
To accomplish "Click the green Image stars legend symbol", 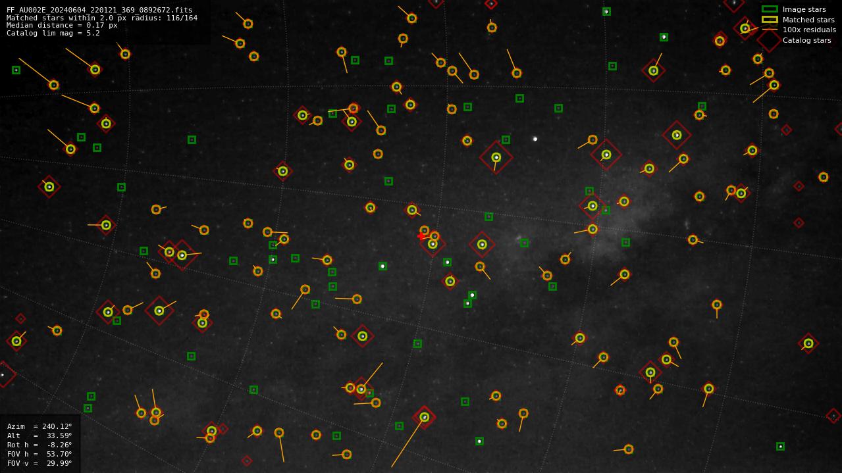I will pyautogui.click(x=770, y=9).
